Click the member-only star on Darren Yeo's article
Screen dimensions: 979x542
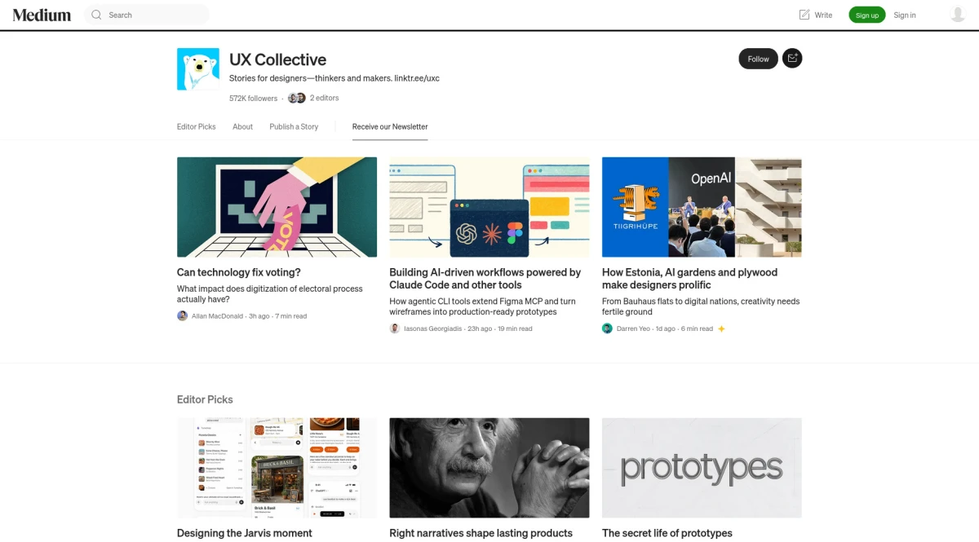coord(721,328)
